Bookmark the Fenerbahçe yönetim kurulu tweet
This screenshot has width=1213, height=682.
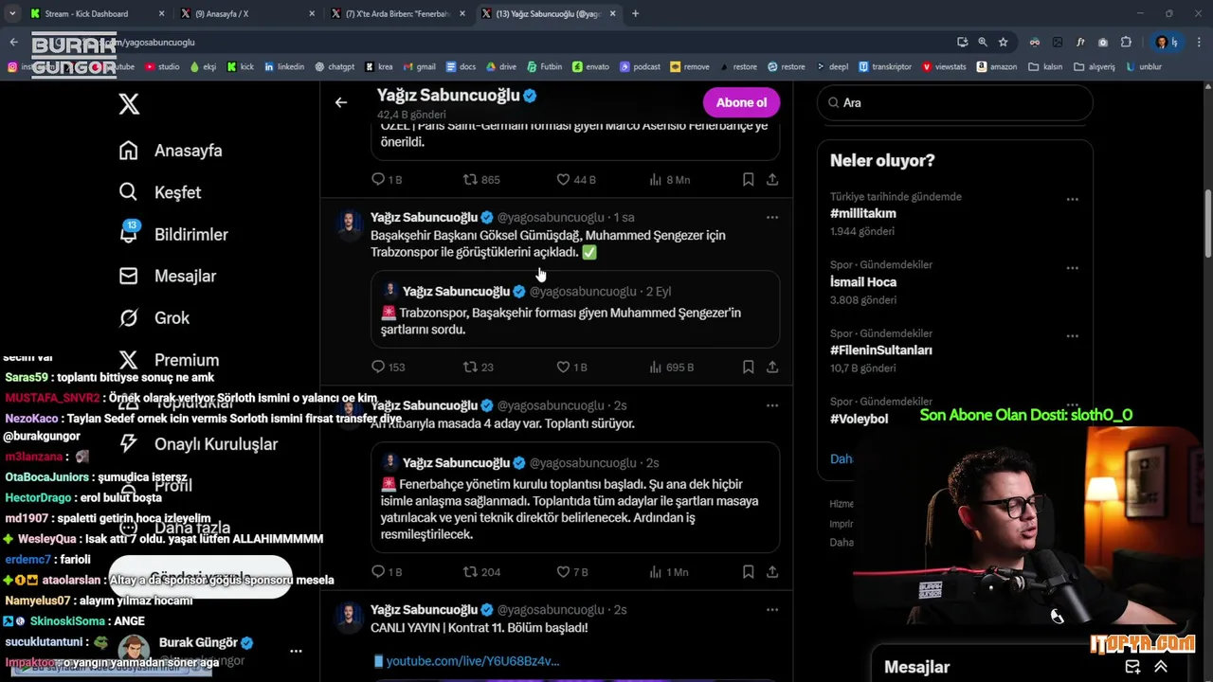[748, 571]
